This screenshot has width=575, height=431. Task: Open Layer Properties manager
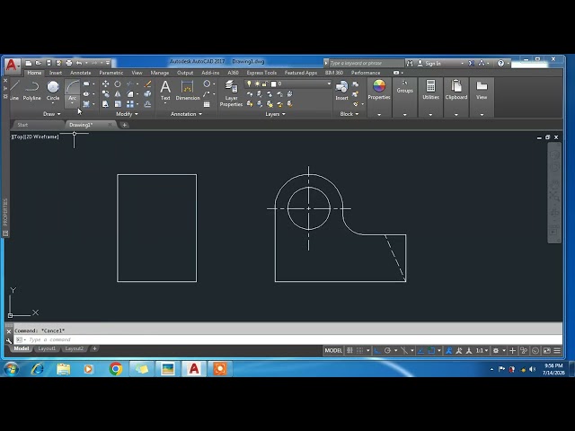tap(231, 93)
